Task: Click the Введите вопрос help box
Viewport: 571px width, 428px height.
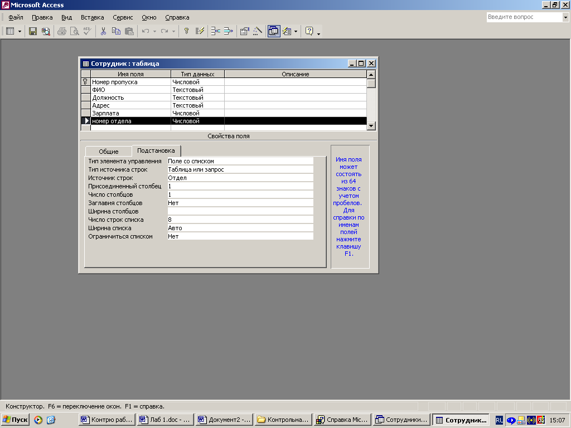Action: click(x=524, y=17)
